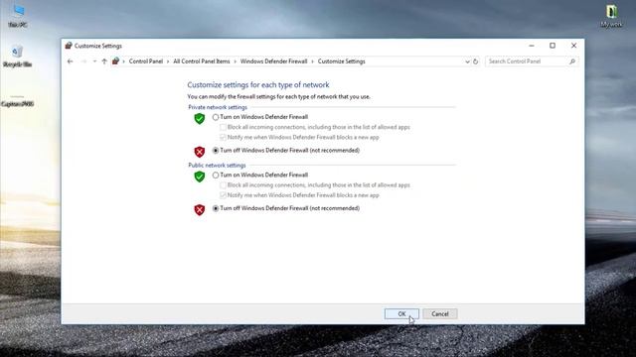Open the recent locations dropdown arrow
Viewport: 636px width, 357px height.
click(94, 61)
